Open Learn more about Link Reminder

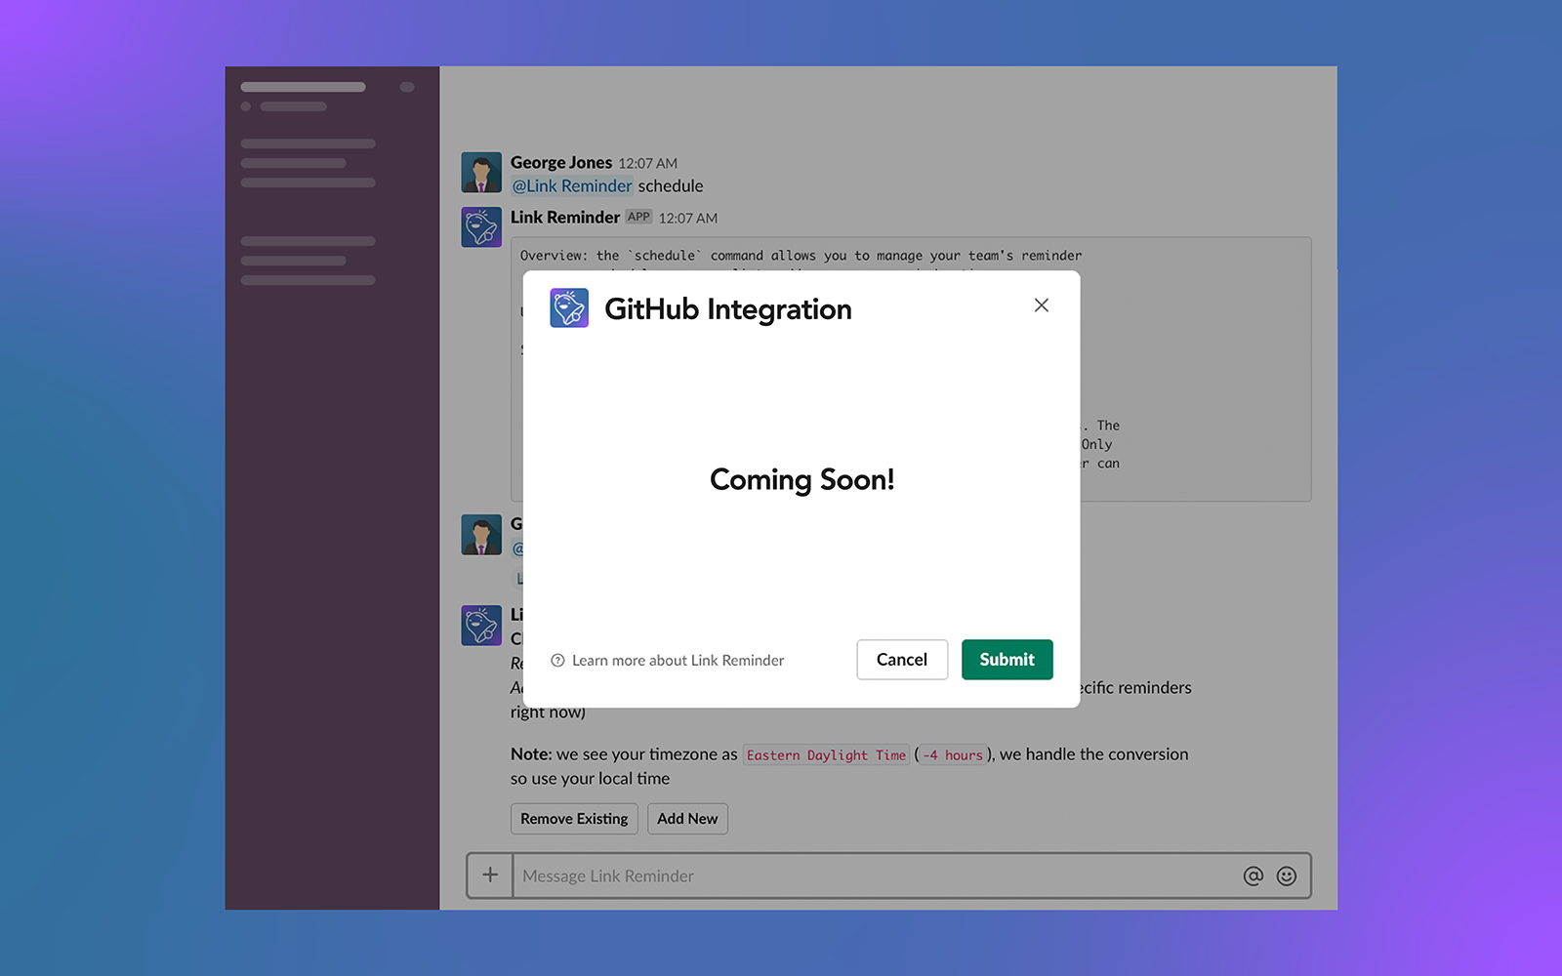pyautogui.click(x=678, y=661)
